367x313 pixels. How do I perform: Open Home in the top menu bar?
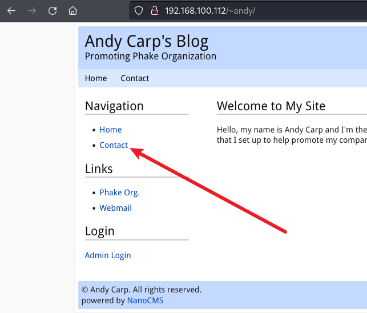[96, 78]
